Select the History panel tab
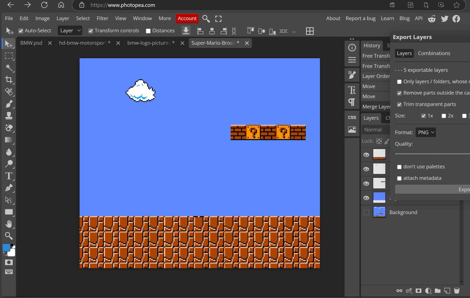The height and width of the screenshot is (298, 470). pos(372,45)
